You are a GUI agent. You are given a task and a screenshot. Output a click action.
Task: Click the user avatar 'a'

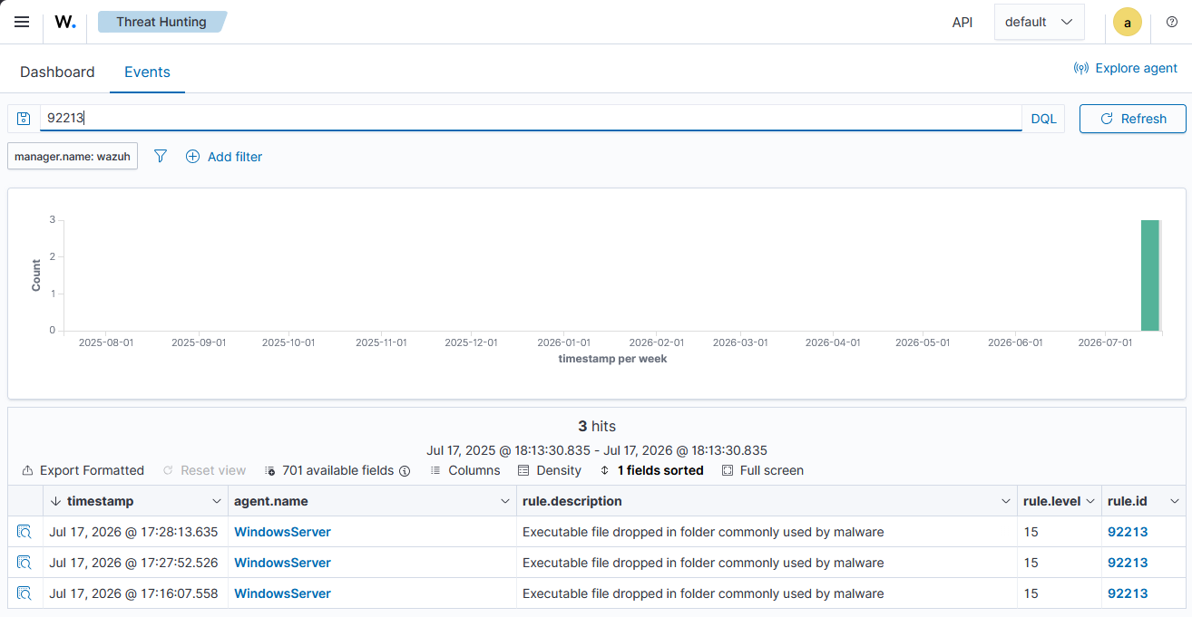[x=1128, y=23]
